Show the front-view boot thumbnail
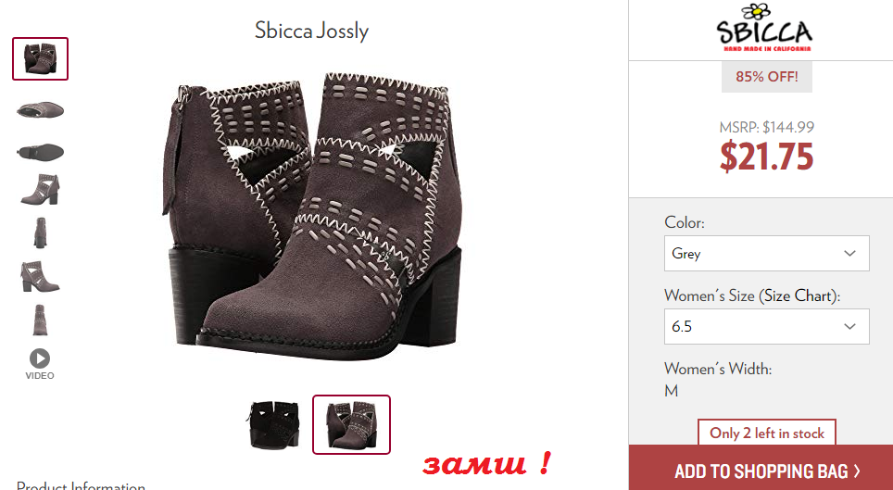The width and height of the screenshot is (893, 490). pyautogui.click(x=40, y=233)
